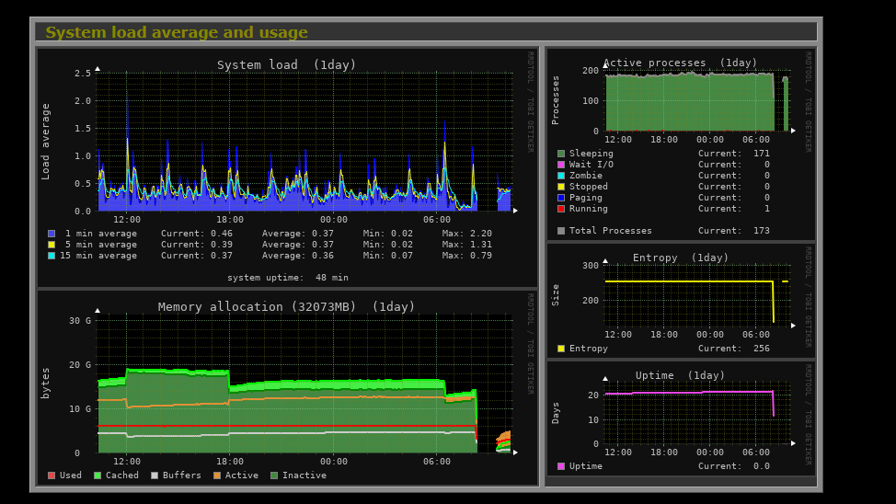Select the green Cached legend swatch

[x=98, y=475]
